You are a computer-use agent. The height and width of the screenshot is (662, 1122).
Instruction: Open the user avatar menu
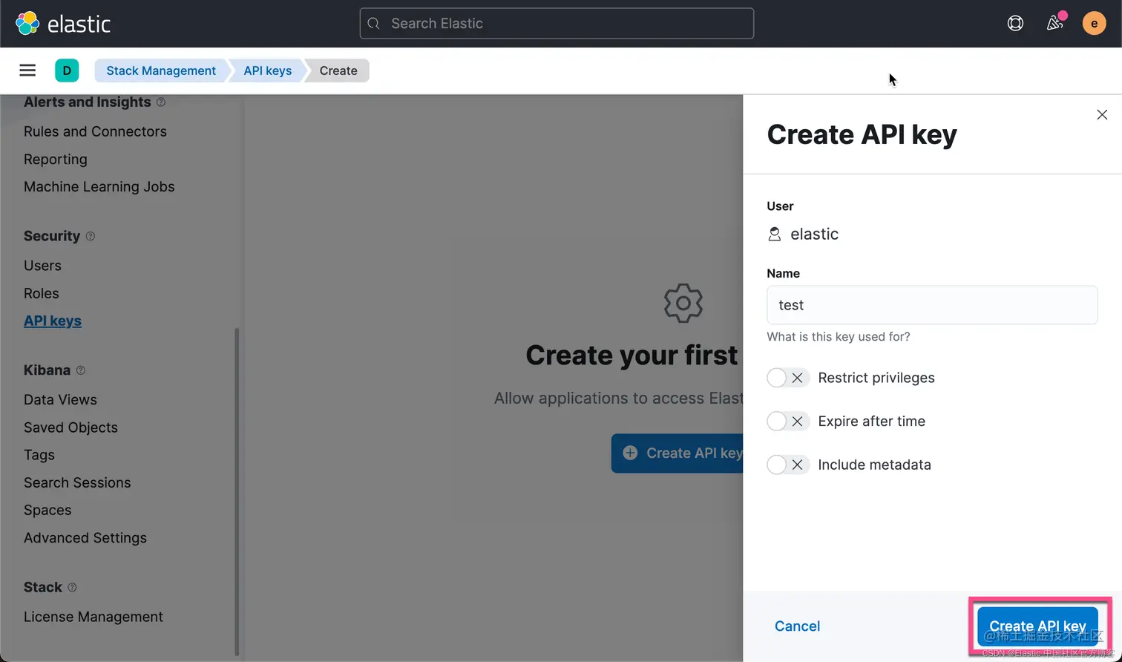tap(1094, 24)
